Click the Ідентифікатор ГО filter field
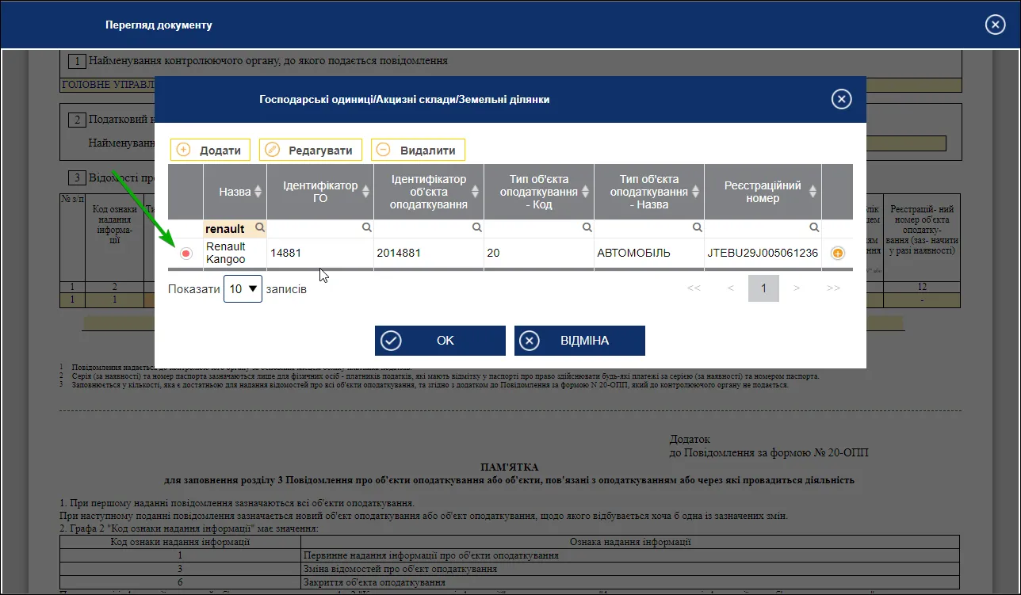Screen dimensions: 1021x595 pyautogui.click(x=320, y=228)
